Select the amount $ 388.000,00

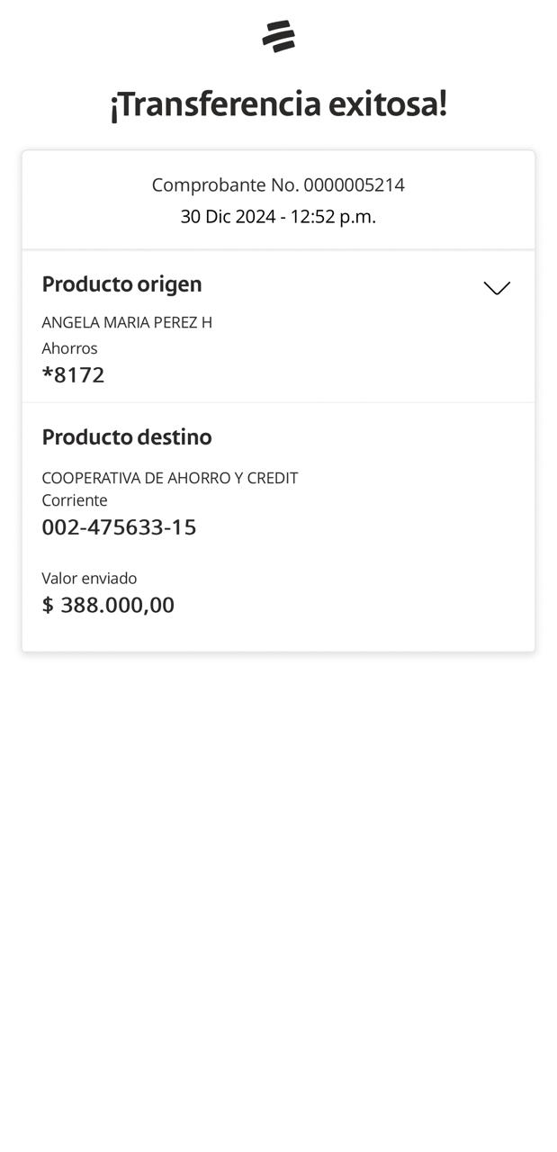tap(108, 605)
